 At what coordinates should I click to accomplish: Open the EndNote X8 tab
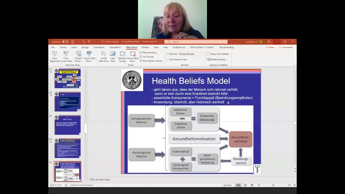[179, 47]
